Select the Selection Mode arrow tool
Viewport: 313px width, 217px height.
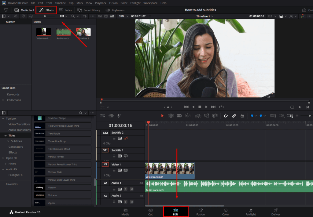[163, 116]
